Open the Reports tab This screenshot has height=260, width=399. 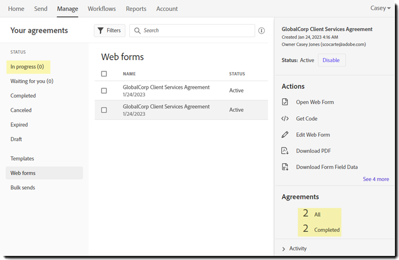(x=136, y=9)
